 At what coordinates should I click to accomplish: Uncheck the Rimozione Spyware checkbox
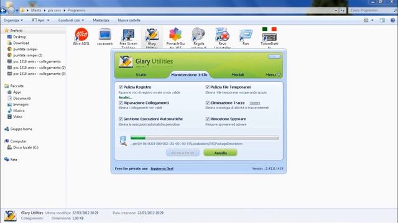tap(207, 119)
